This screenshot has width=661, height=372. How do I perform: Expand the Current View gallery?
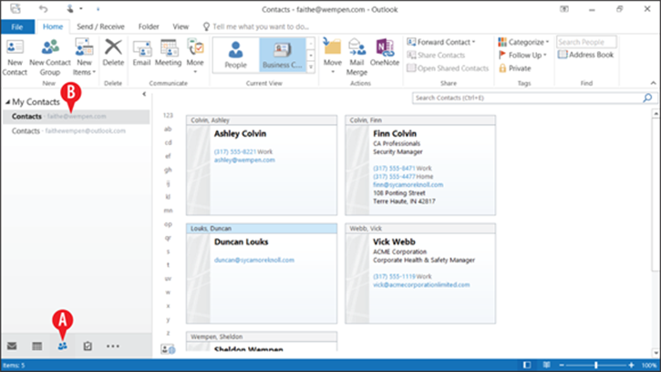(x=311, y=67)
